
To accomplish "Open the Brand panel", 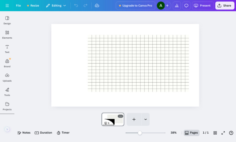I will 7,63.
